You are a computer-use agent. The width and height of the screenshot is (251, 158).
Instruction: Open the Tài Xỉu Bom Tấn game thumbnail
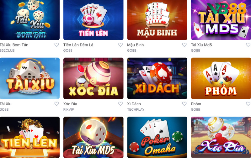[30, 20]
